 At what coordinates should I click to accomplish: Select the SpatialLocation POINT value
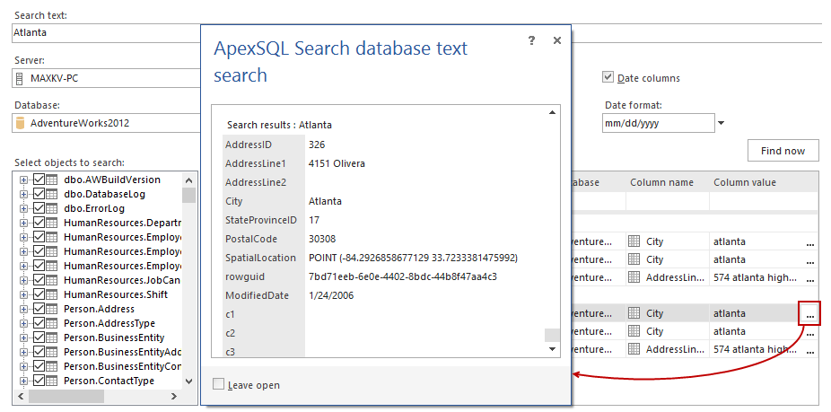pyautogui.click(x=413, y=258)
